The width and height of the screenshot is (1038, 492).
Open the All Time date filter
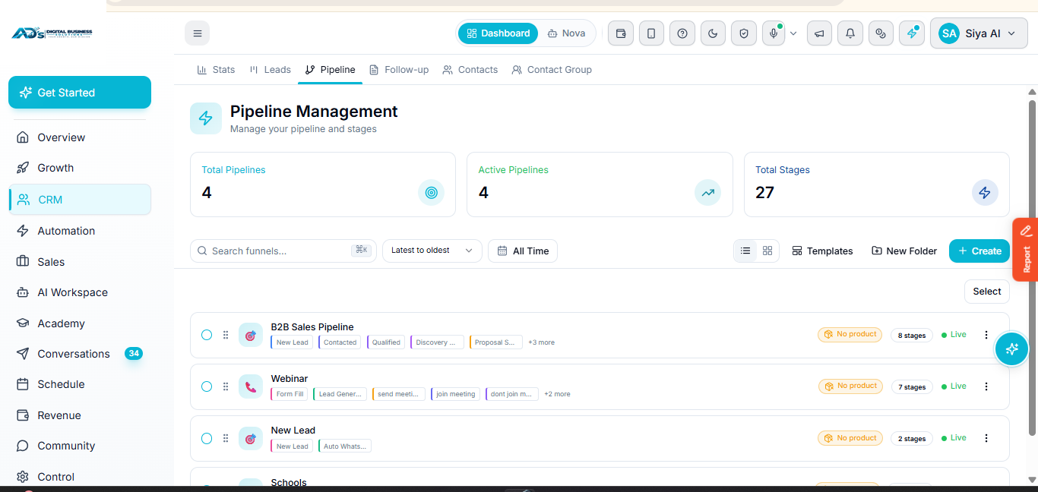523,251
